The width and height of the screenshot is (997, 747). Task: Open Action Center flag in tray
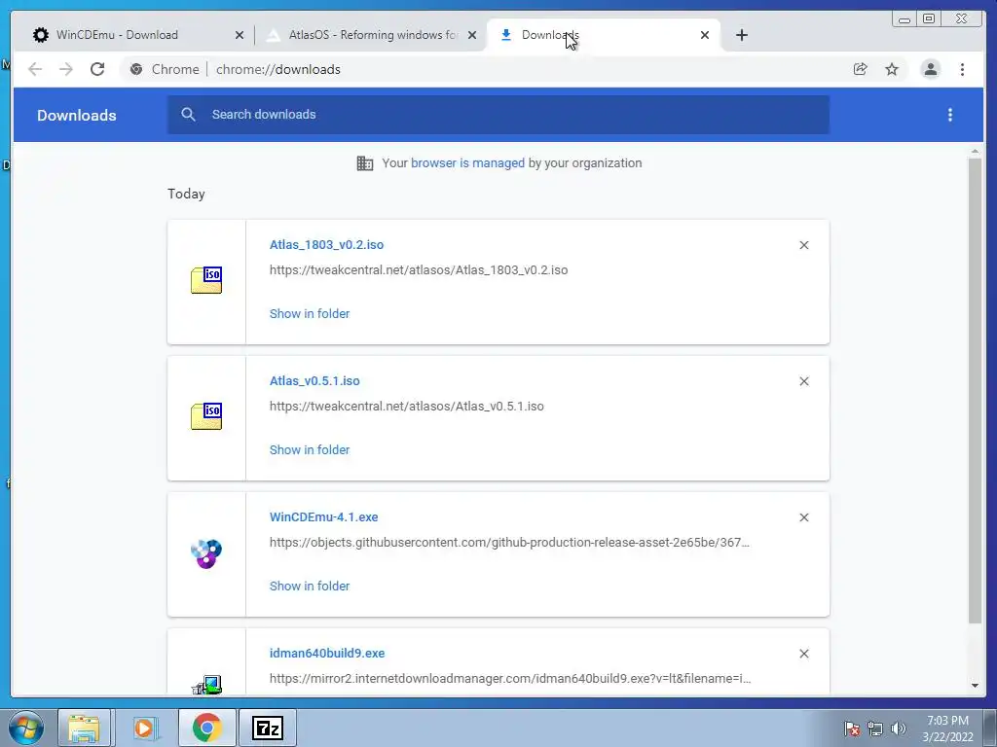[851, 728]
